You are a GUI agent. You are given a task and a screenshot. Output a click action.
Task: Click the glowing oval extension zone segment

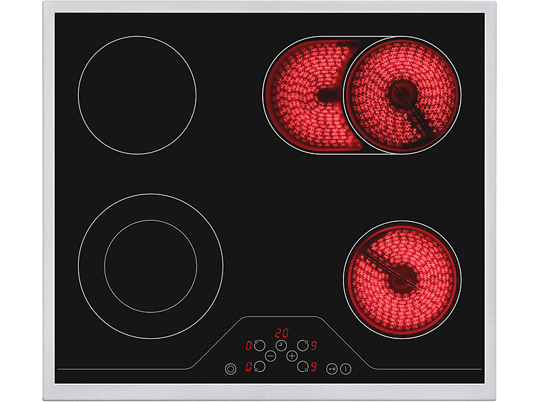301,95
